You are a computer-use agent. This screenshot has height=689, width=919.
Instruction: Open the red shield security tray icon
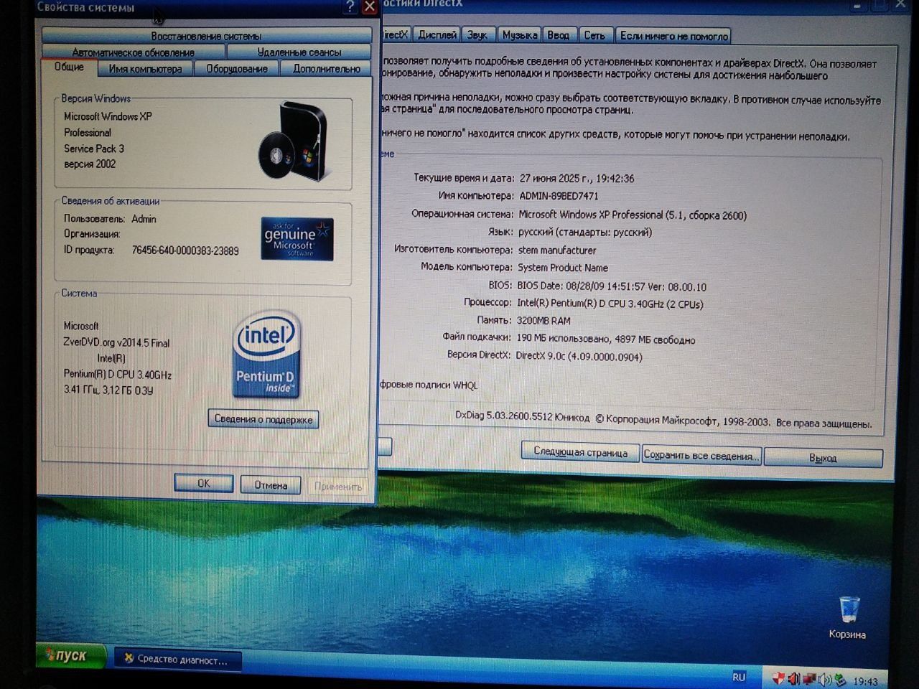coord(778,678)
